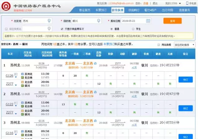Click transfer icon after 北京西 in result 1
198x139 pixels.
pyautogui.click(x=95, y=63)
